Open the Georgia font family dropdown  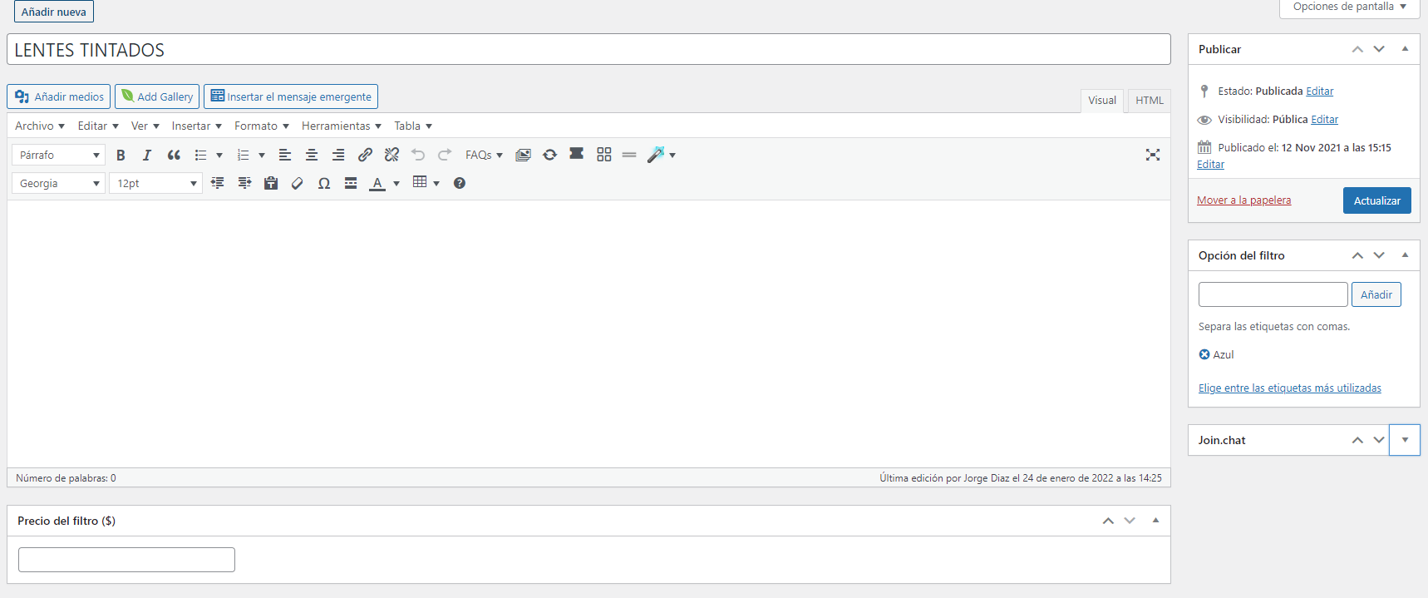pyautogui.click(x=58, y=183)
